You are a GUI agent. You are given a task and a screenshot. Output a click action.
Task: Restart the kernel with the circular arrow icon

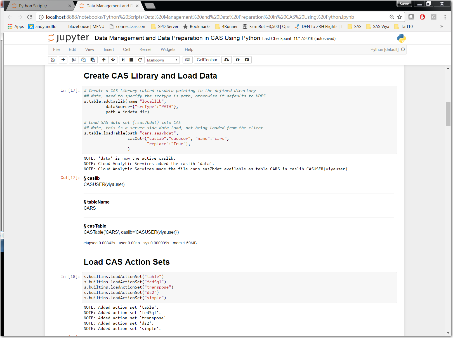(140, 60)
